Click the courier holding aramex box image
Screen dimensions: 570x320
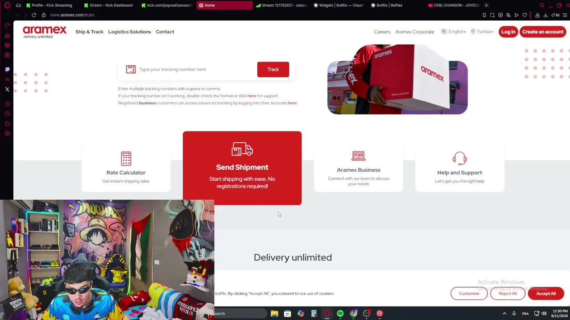(x=397, y=80)
